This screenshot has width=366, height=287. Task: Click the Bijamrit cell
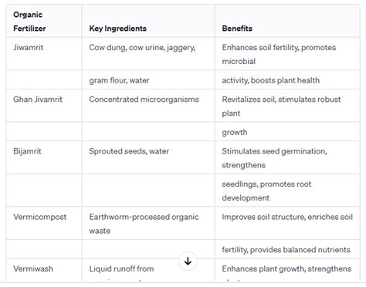(x=44, y=157)
